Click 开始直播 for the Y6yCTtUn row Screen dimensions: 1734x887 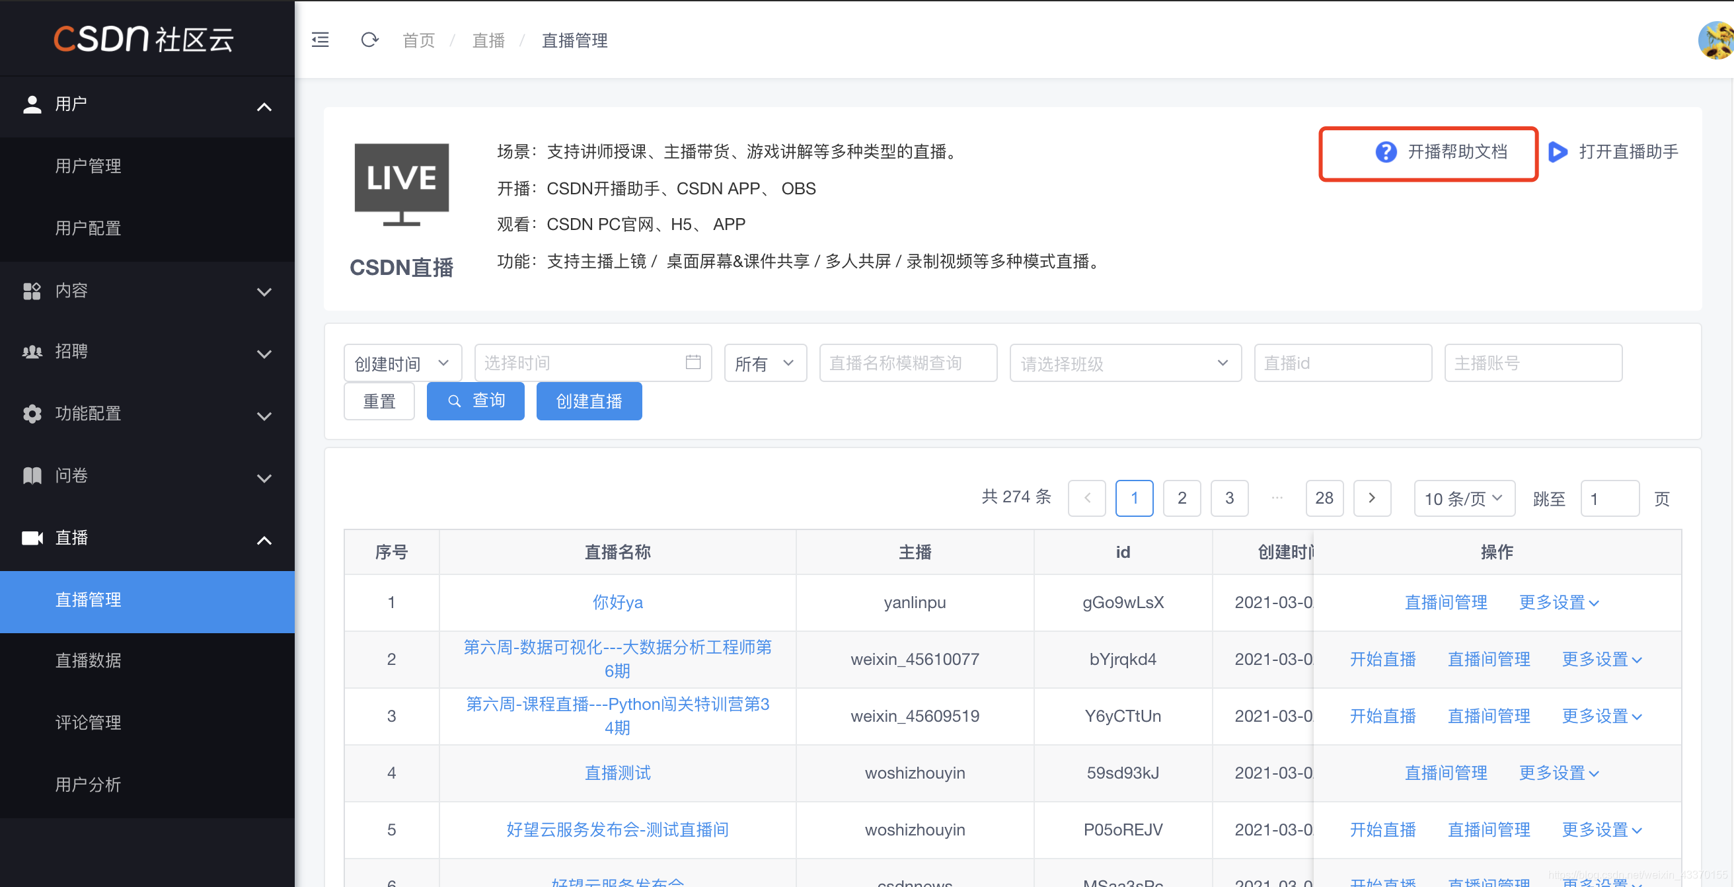pos(1382,716)
